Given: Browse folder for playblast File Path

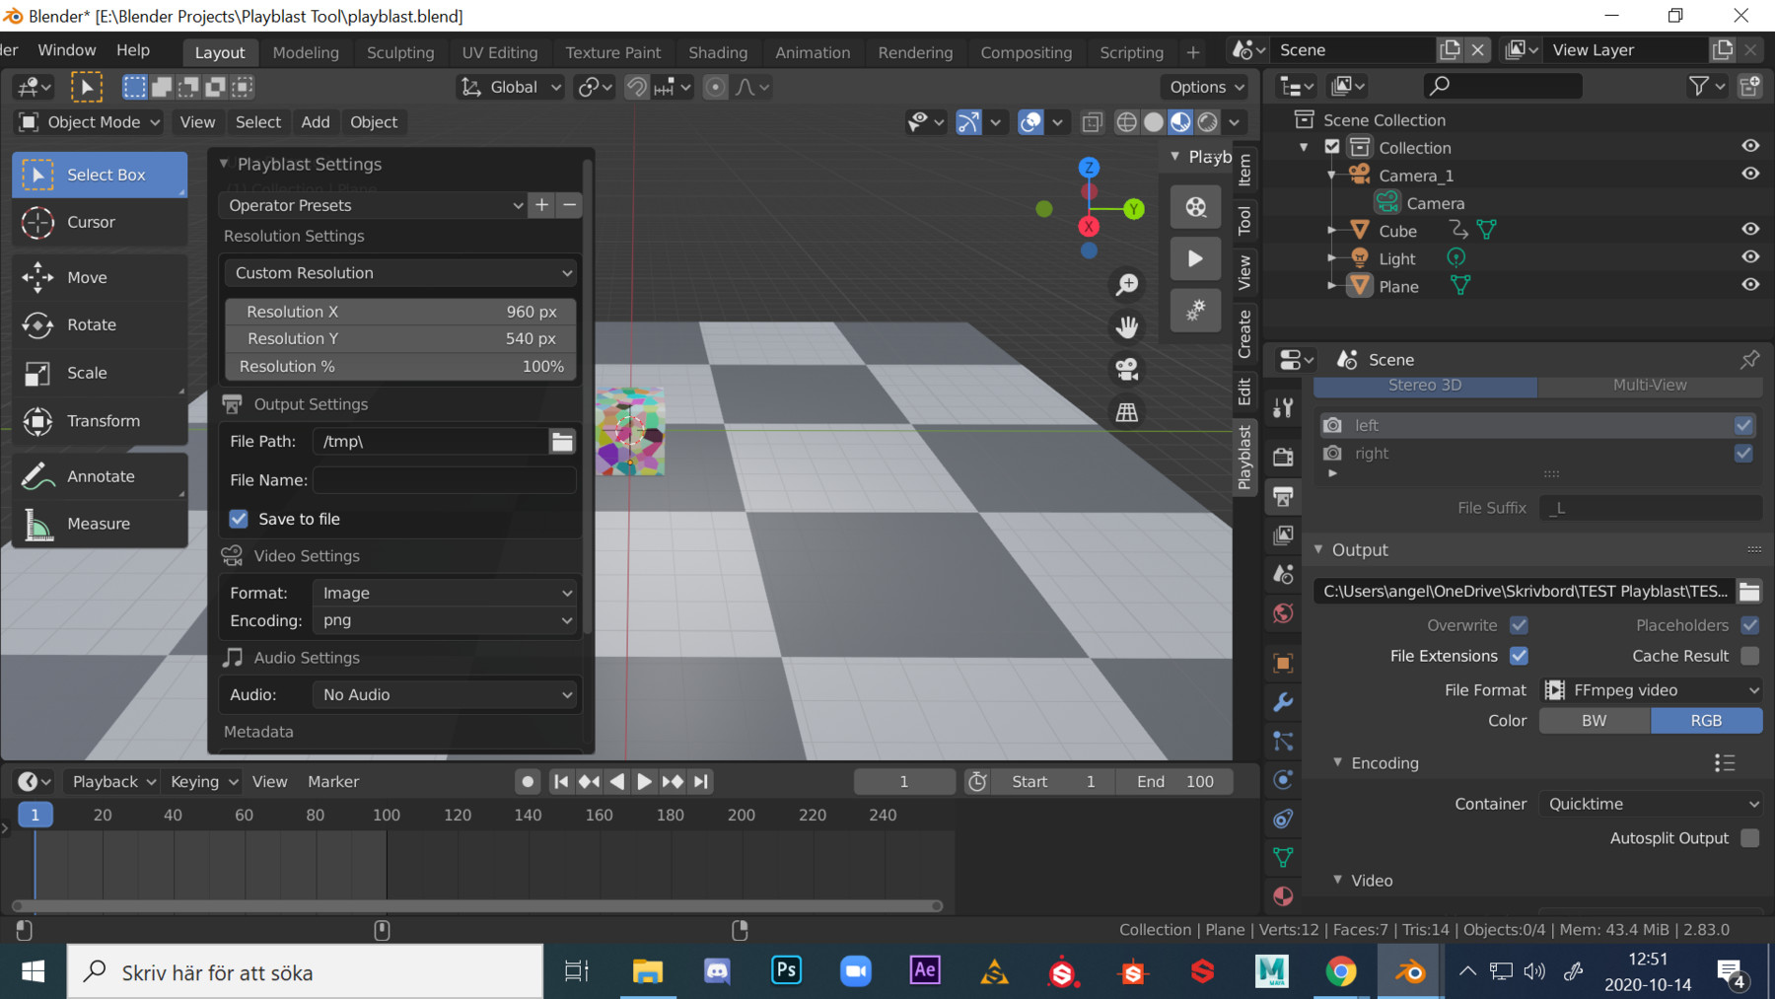Looking at the screenshot, I should pyautogui.click(x=562, y=442).
